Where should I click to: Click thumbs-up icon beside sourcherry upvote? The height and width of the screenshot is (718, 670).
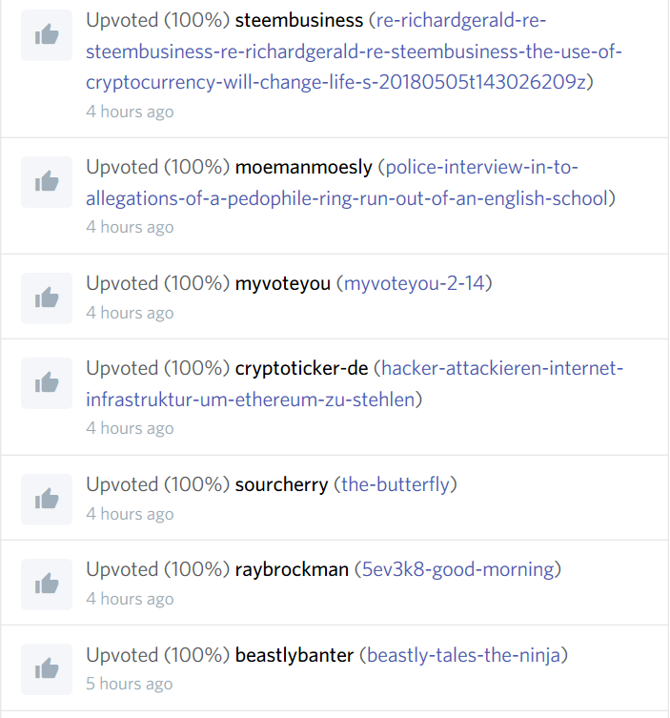coord(46,499)
